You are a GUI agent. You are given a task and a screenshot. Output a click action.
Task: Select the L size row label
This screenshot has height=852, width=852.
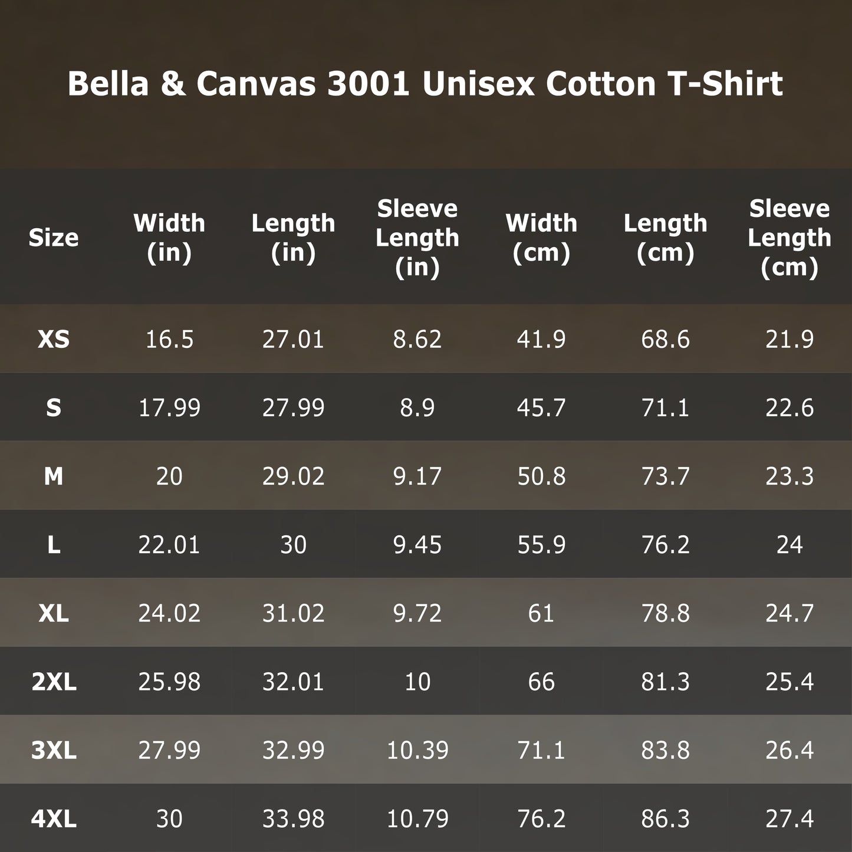(54, 544)
